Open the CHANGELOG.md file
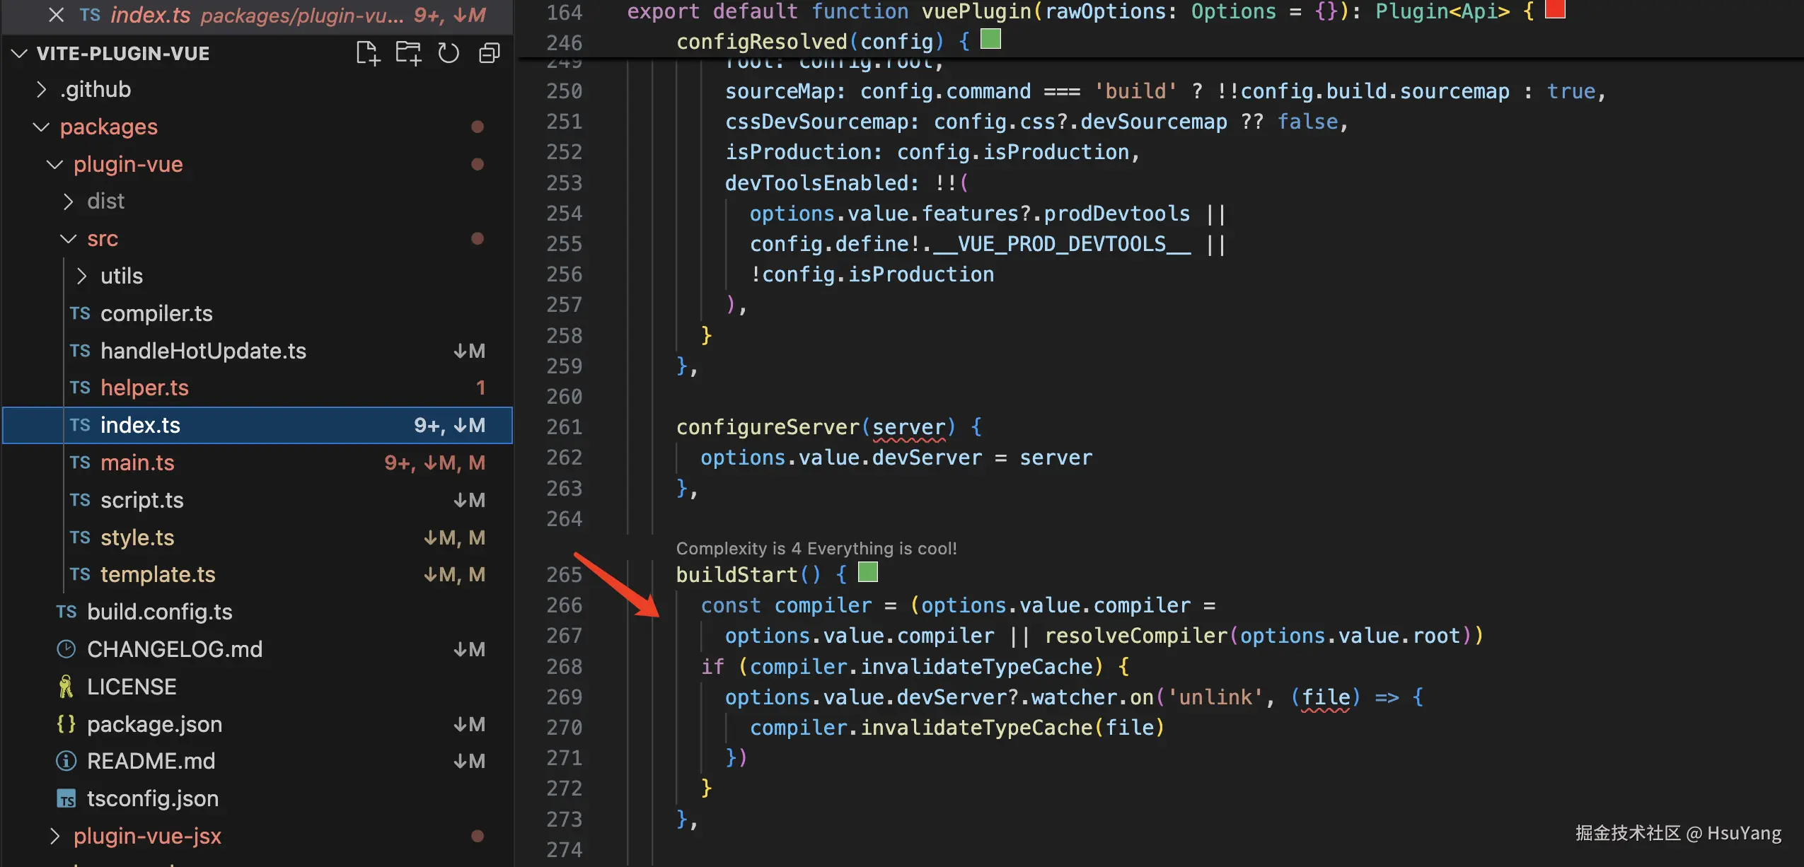Screen dimensions: 1804x867 click(174, 649)
